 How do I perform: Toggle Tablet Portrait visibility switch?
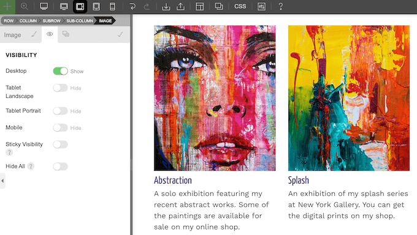60,111
